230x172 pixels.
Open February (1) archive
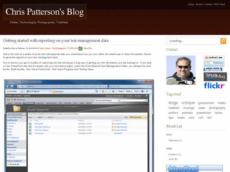coord(175,140)
